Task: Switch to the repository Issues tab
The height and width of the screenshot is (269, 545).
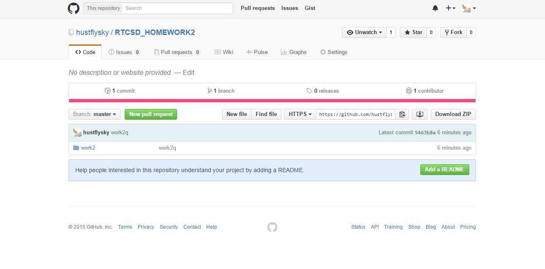Action: coord(124,52)
